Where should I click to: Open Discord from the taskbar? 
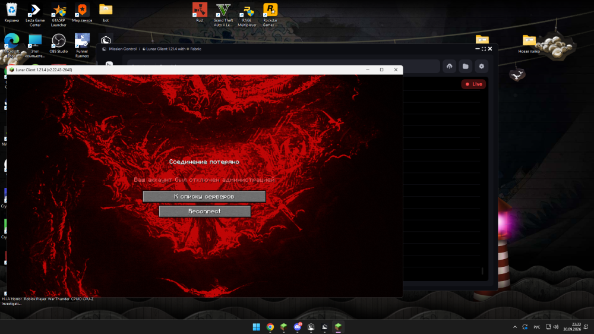(x=298, y=327)
